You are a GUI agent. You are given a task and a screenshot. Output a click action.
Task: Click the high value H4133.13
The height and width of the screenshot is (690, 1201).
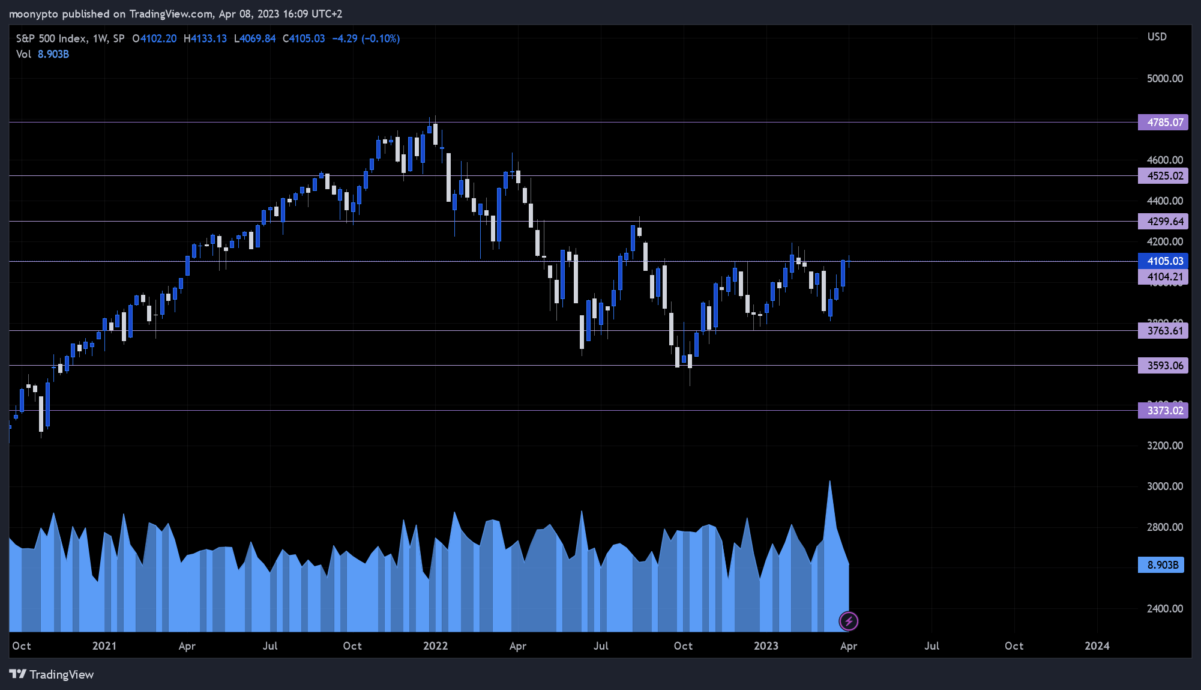tap(205, 38)
